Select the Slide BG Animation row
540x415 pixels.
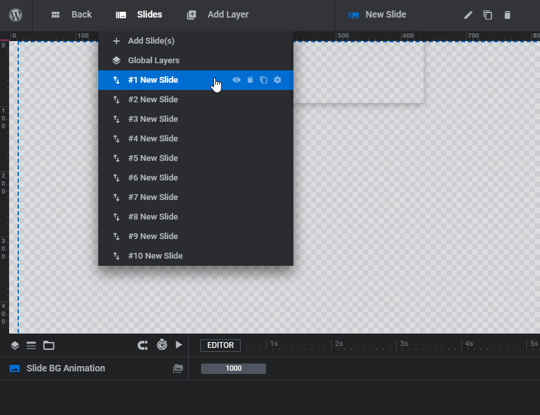(x=94, y=369)
